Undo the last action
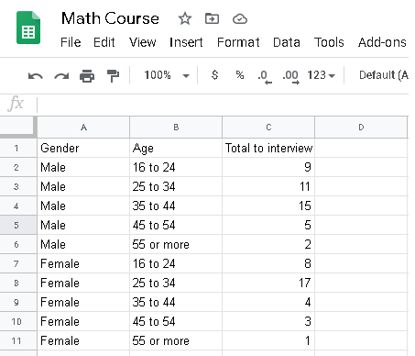This screenshot has width=415, height=356. pos(36,75)
